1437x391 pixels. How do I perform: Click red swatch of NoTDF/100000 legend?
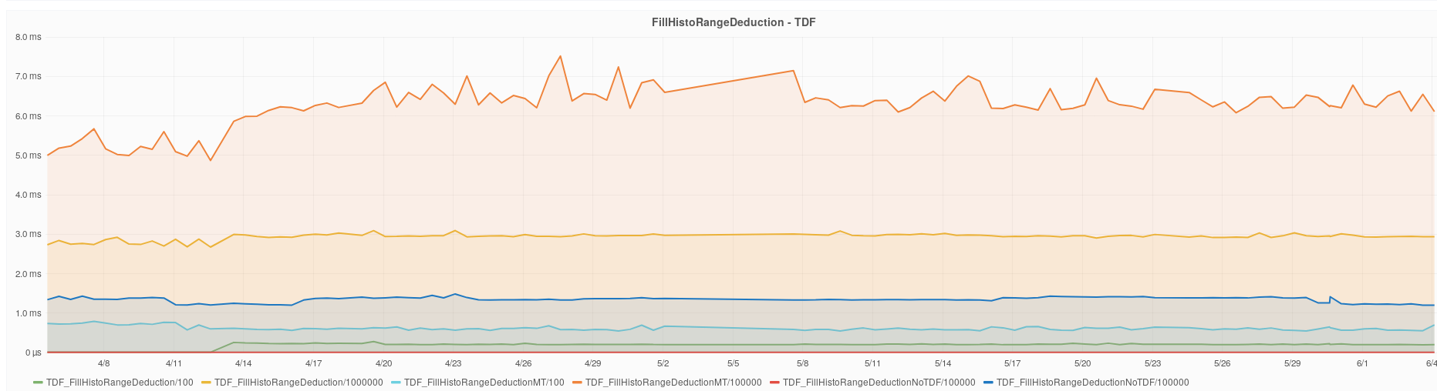[774, 383]
